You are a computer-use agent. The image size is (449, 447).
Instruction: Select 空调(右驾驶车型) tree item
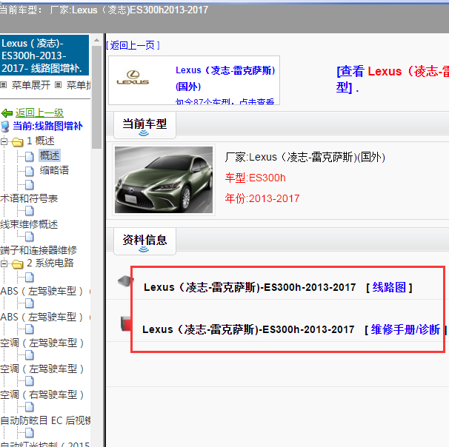tap(42, 395)
